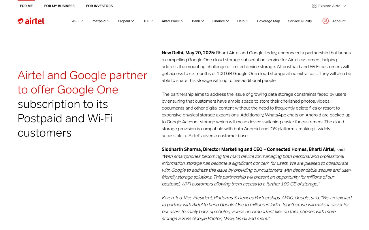Screen dimensions: 369x230
Task: Click the Siddharth Sharma name text
Action: (x=181, y=149)
